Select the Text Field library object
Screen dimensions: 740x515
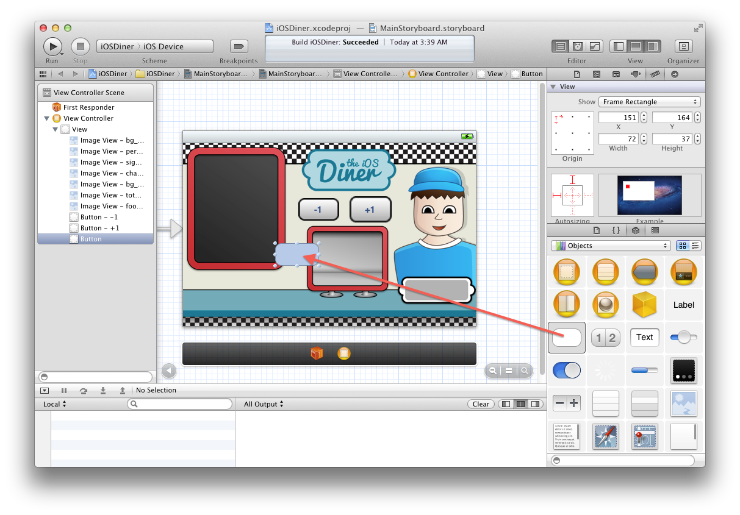[645, 337]
